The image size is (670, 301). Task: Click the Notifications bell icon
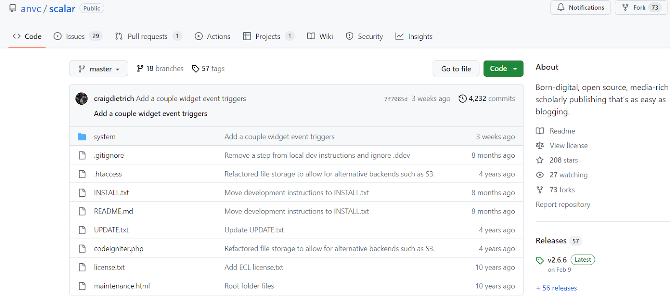pos(561,8)
